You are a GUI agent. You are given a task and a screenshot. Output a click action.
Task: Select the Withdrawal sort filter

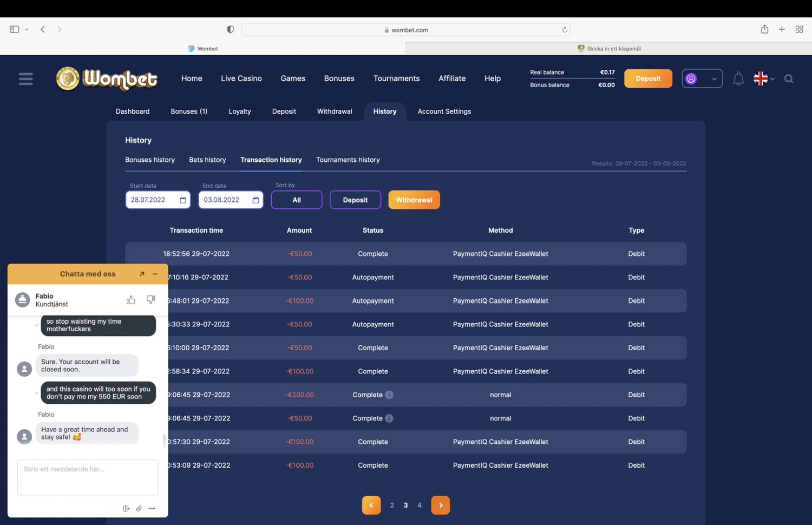pos(414,200)
